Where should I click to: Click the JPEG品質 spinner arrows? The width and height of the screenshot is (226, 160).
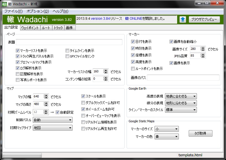tap(203, 55)
